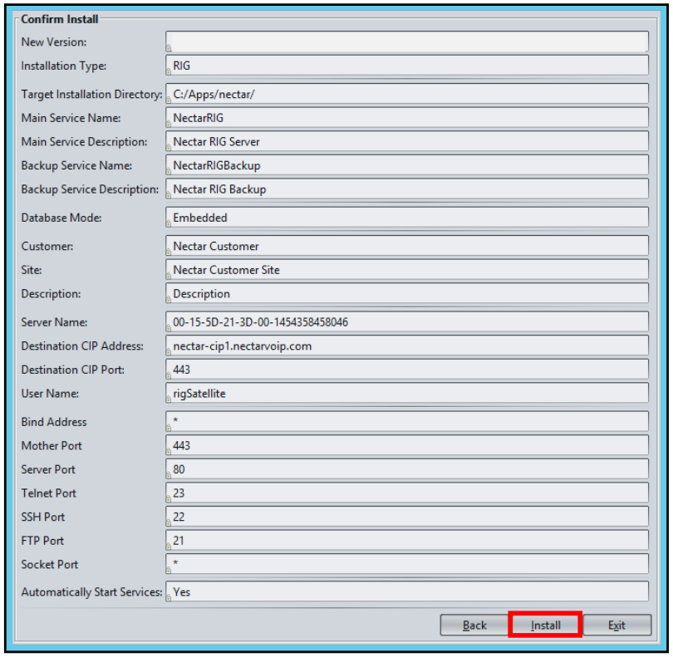Click the Server Port field showing 80
Viewport: 673px width, 657px height.
(x=407, y=469)
